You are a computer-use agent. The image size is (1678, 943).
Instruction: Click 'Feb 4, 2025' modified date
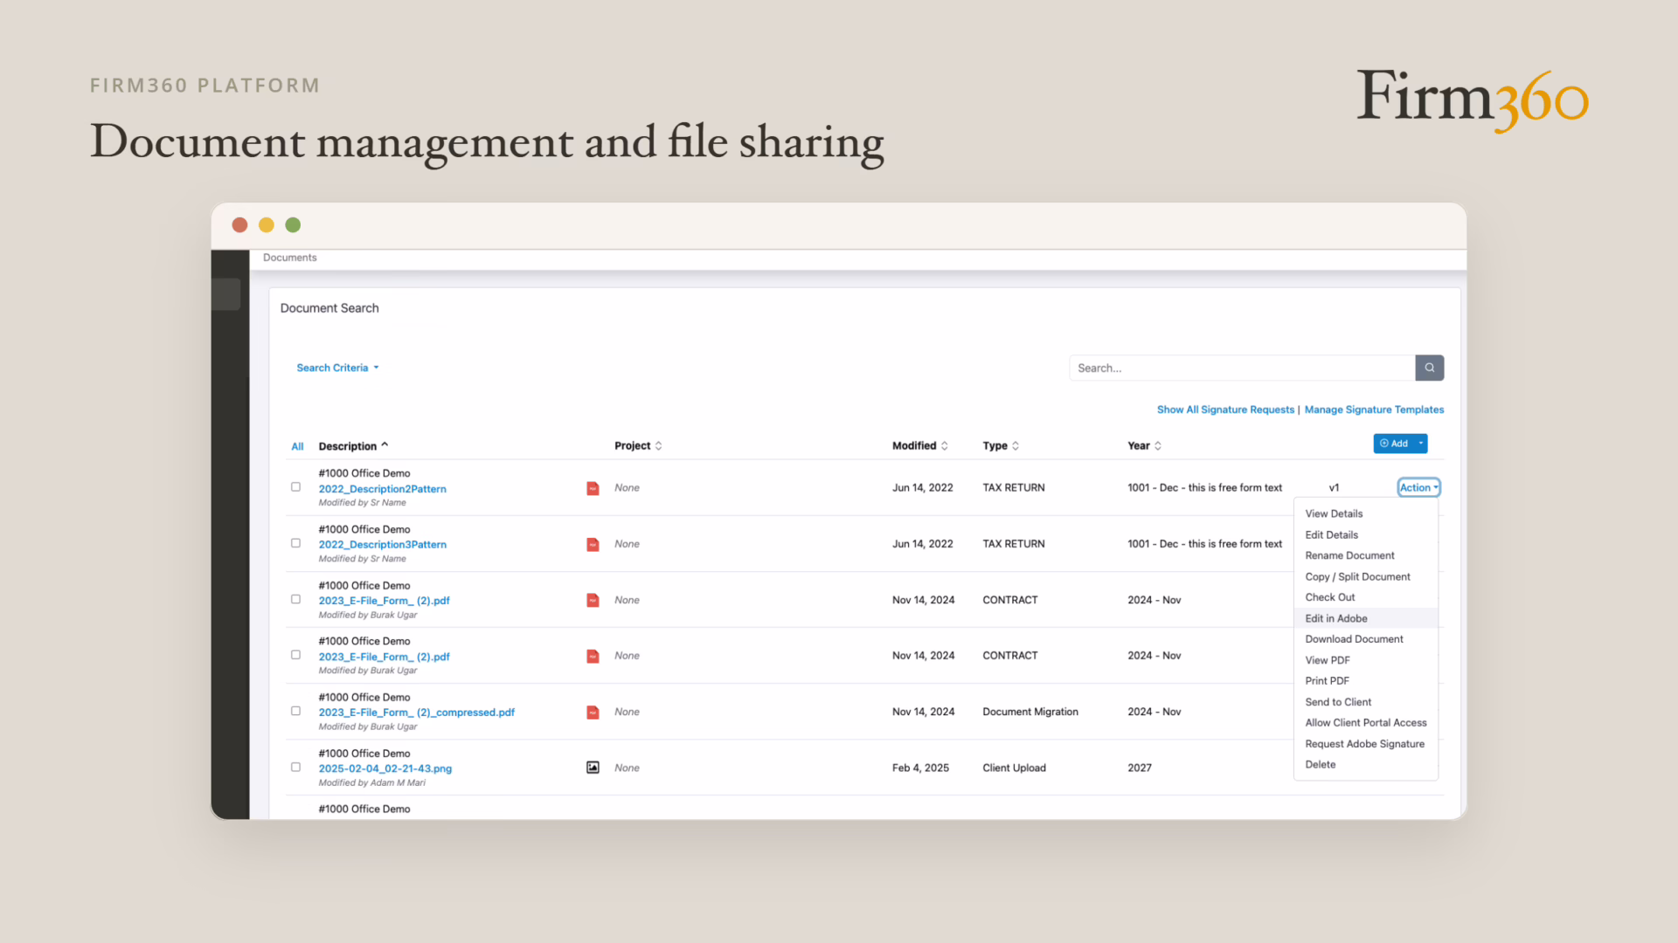[x=920, y=767]
